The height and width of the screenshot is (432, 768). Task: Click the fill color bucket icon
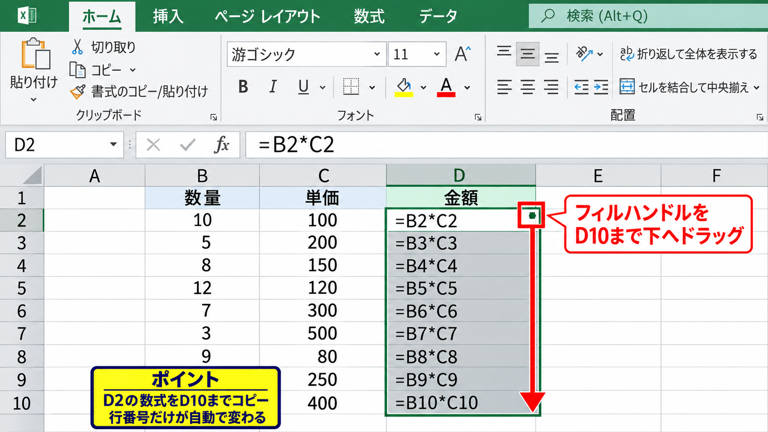coord(404,87)
